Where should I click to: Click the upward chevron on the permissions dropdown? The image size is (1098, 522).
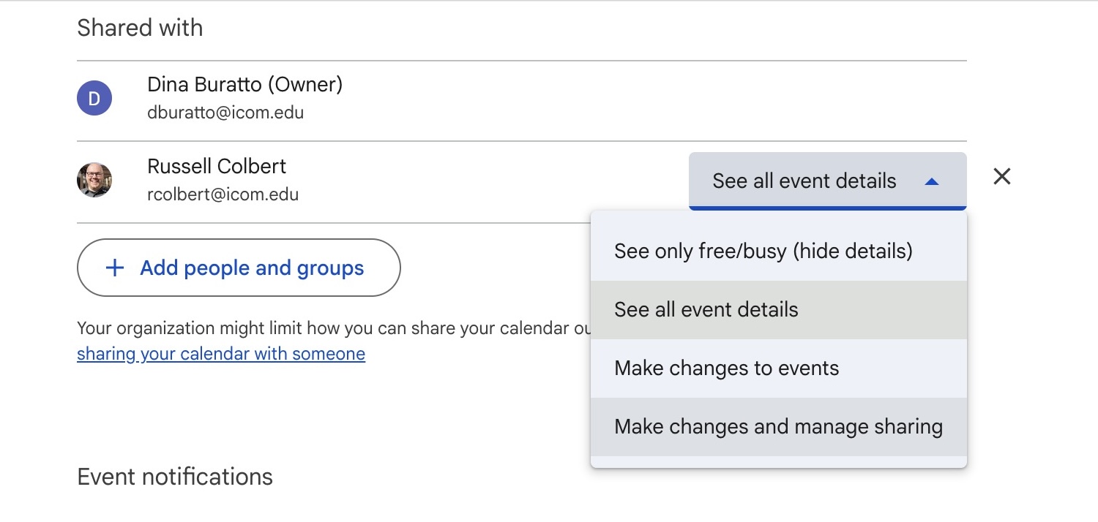point(933,181)
